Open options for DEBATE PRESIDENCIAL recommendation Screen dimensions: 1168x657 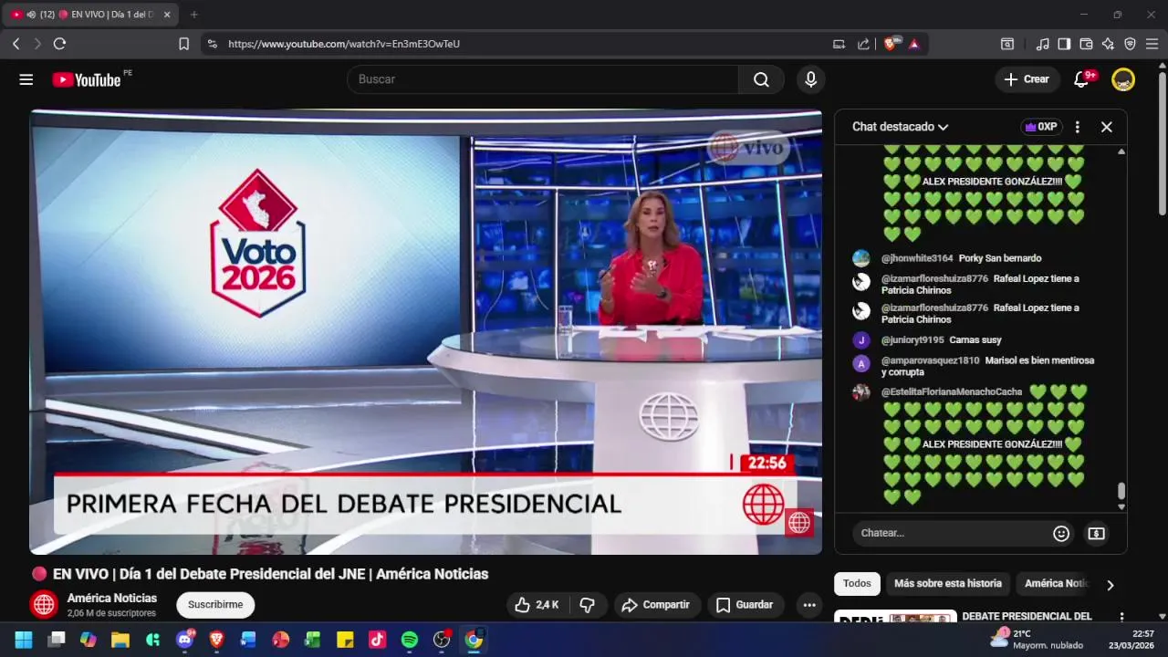point(1121,618)
